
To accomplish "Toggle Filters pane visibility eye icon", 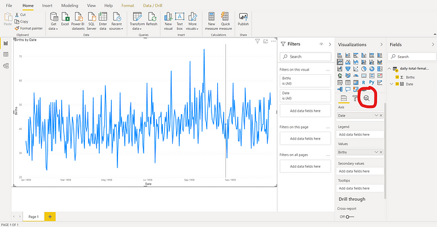I will [322, 44].
